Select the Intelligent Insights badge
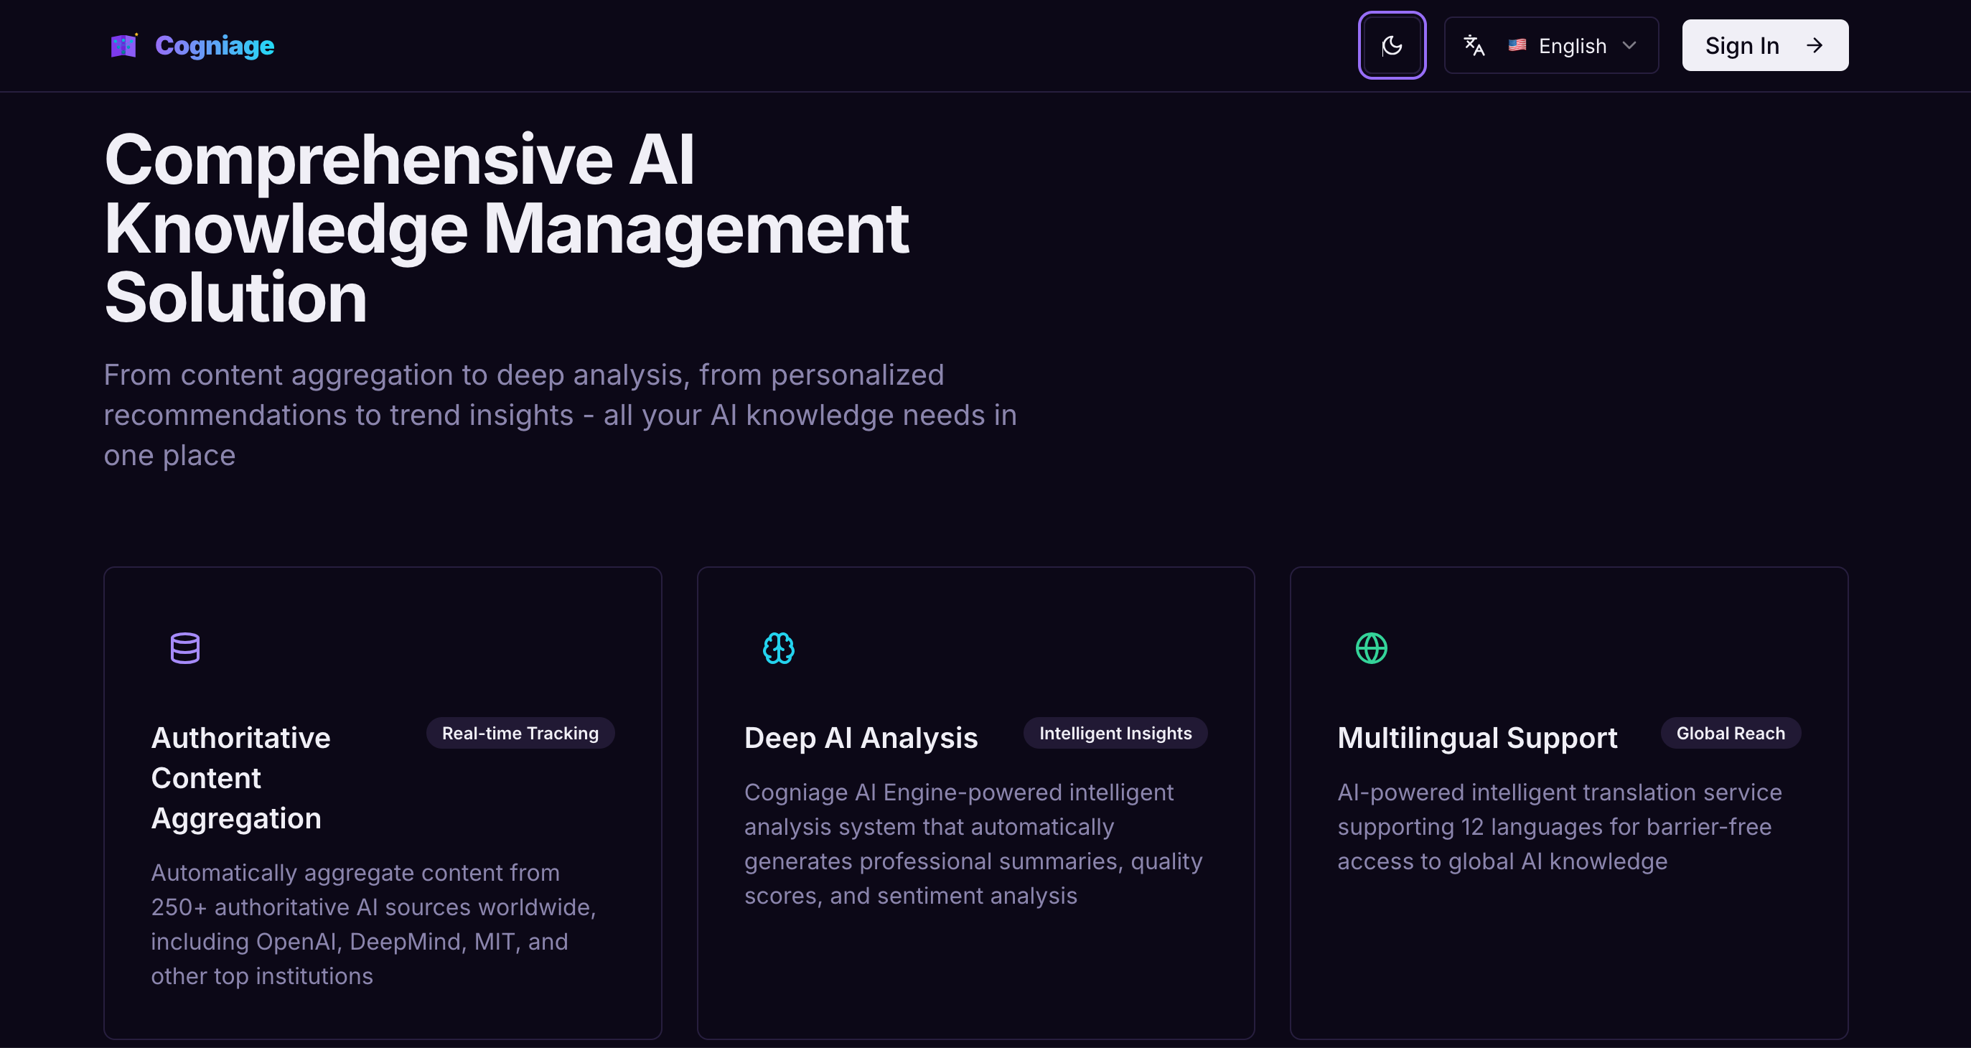This screenshot has height=1048, width=1971. coord(1115,733)
